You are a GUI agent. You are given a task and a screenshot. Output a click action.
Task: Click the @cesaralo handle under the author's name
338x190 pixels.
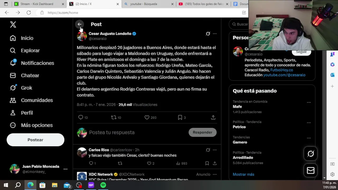click(x=98, y=39)
